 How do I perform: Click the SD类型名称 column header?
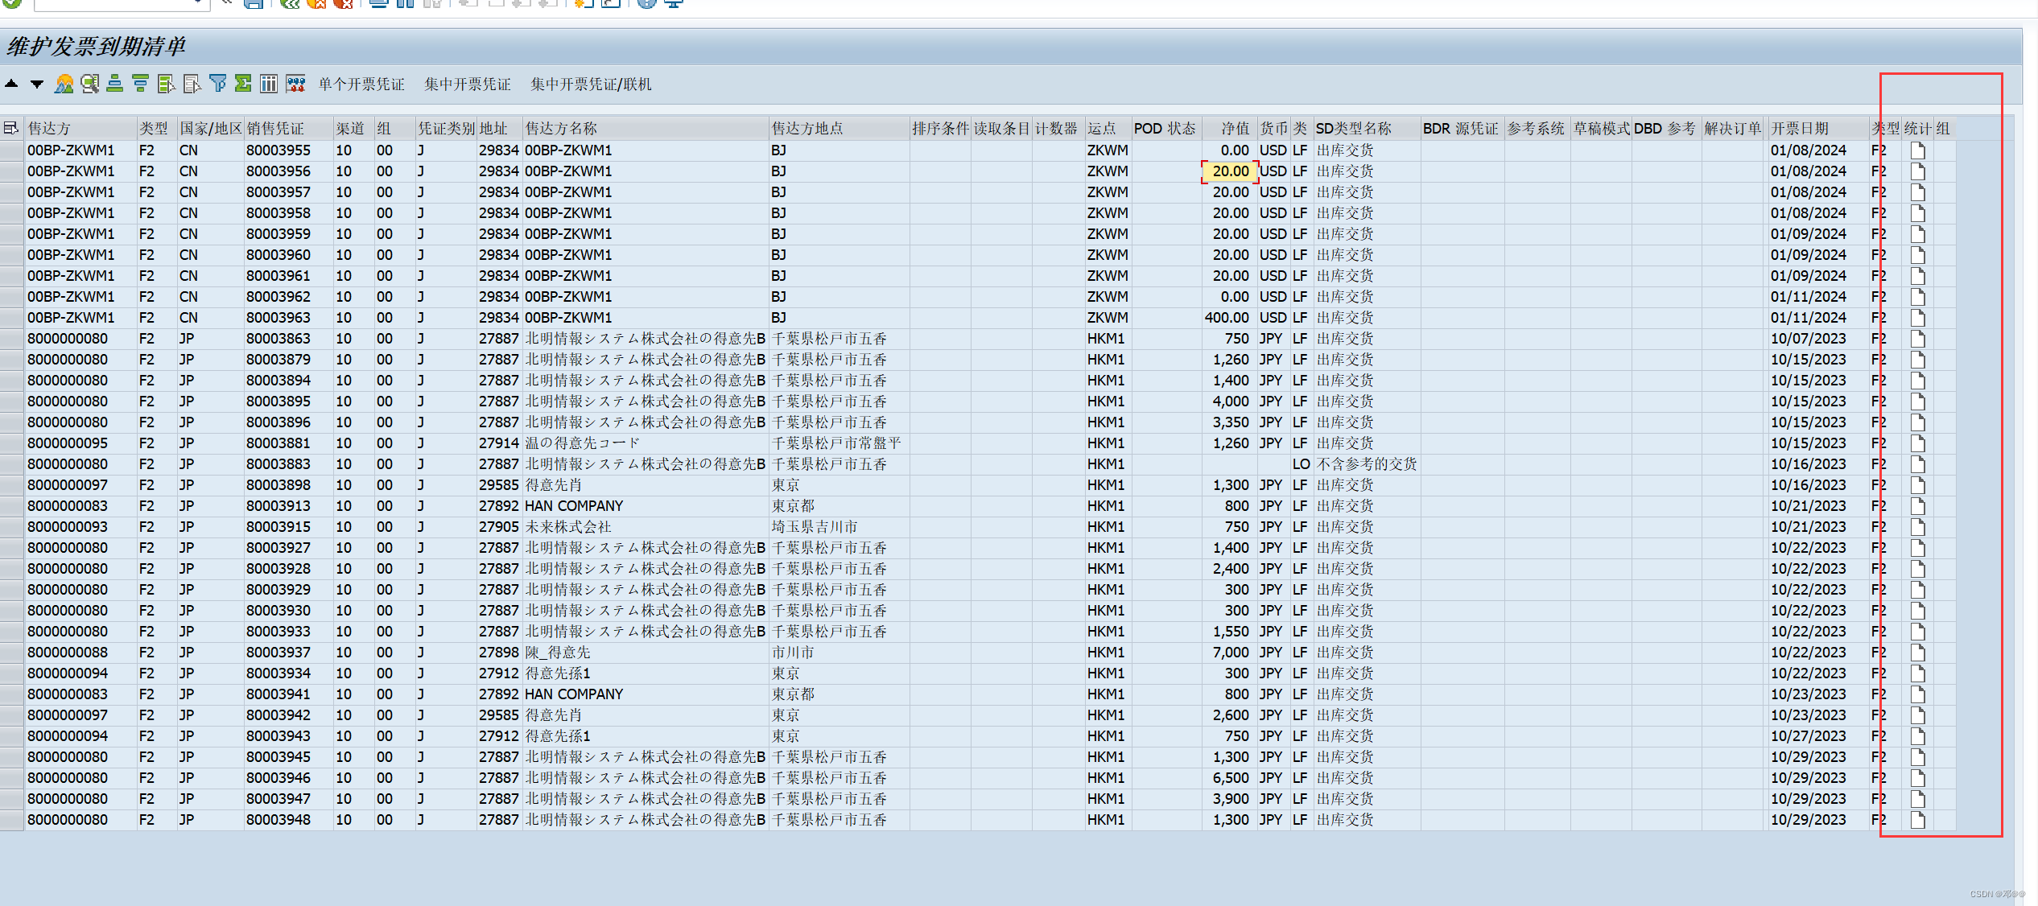pyautogui.click(x=1367, y=129)
